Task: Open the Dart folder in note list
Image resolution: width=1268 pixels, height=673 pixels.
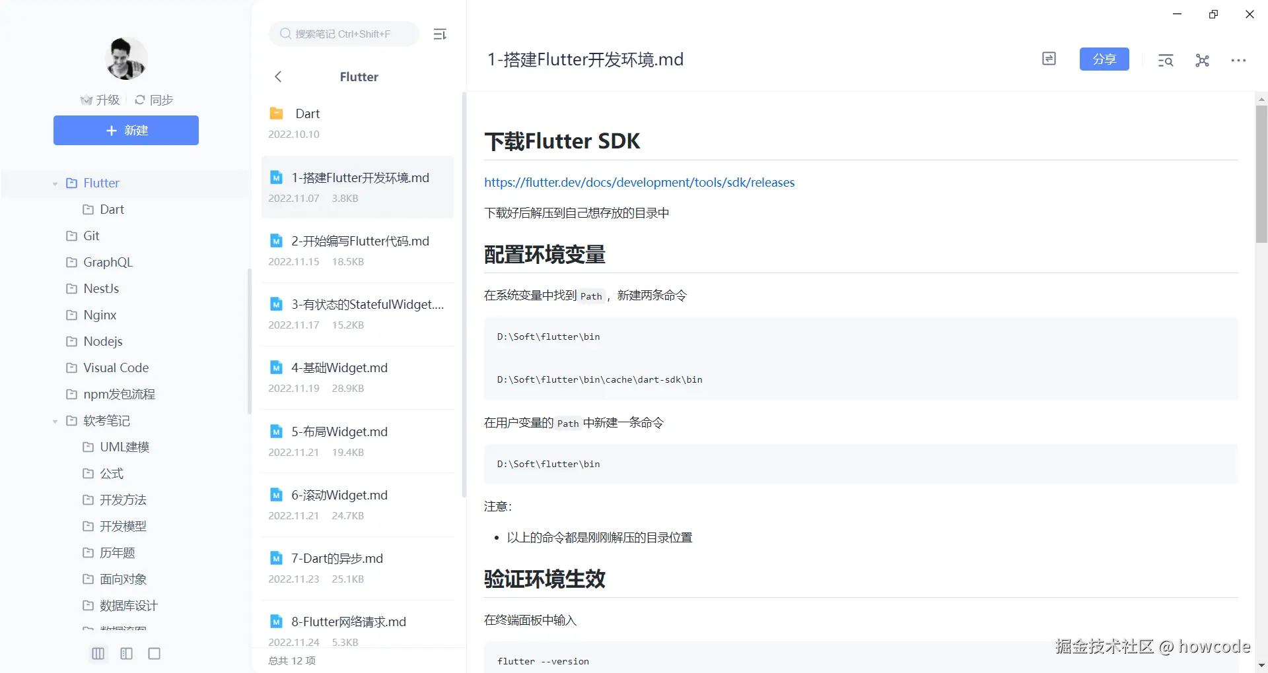Action: 357,123
